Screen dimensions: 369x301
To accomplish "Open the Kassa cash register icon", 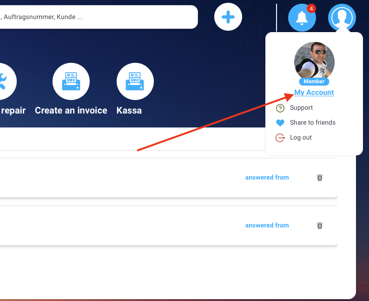I will [x=135, y=82].
